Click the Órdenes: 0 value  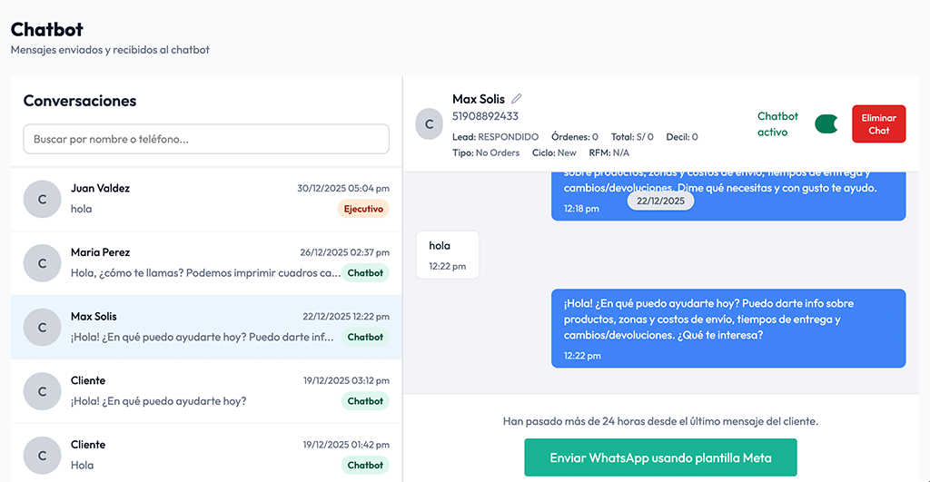(575, 137)
